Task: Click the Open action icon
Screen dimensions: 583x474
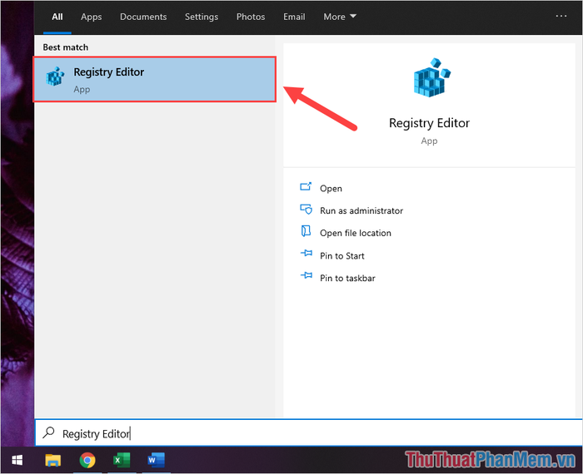Action: (306, 187)
